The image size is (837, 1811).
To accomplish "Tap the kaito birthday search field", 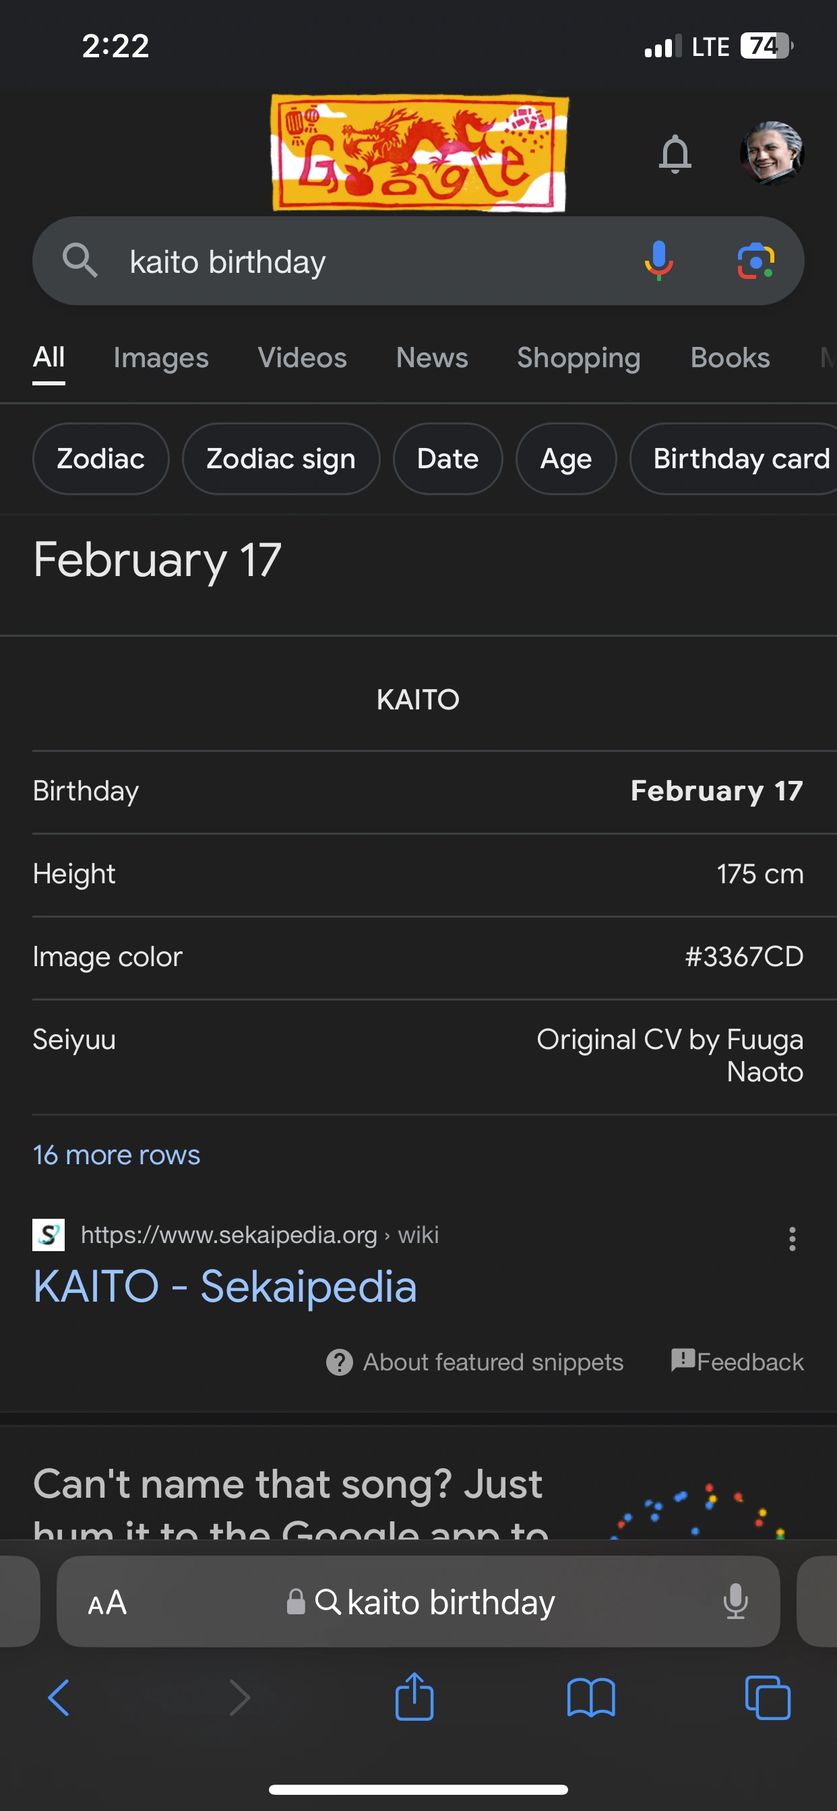I will [352, 261].
